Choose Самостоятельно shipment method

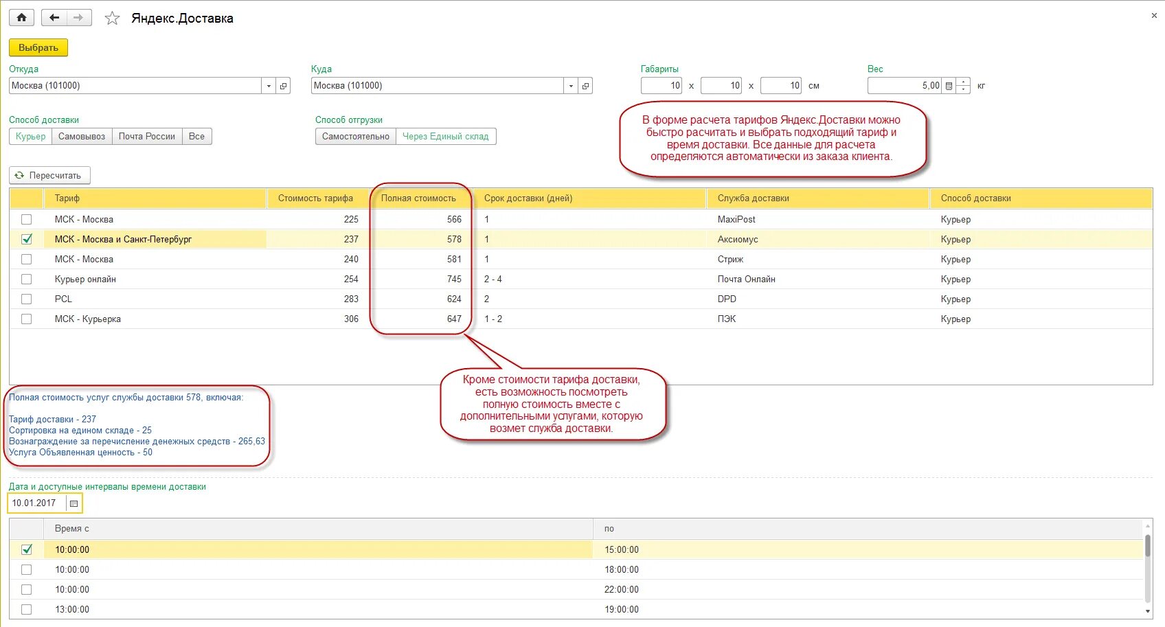click(356, 137)
